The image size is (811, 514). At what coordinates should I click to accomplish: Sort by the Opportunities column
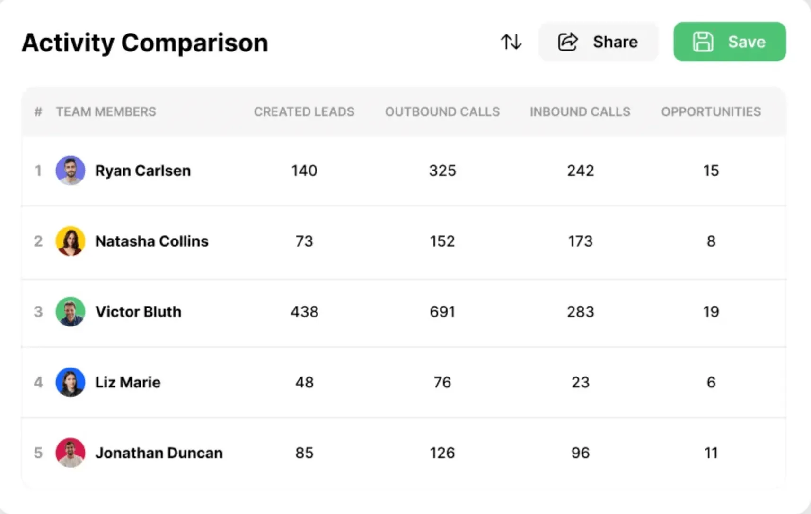point(711,111)
